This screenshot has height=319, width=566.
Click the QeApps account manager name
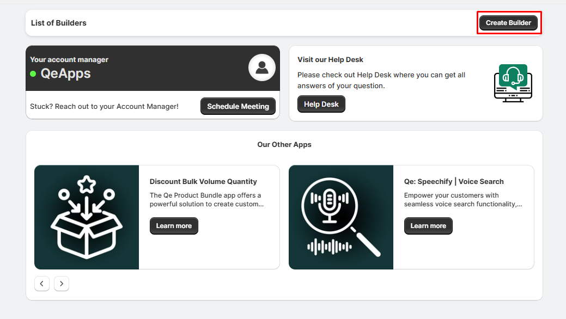point(65,73)
